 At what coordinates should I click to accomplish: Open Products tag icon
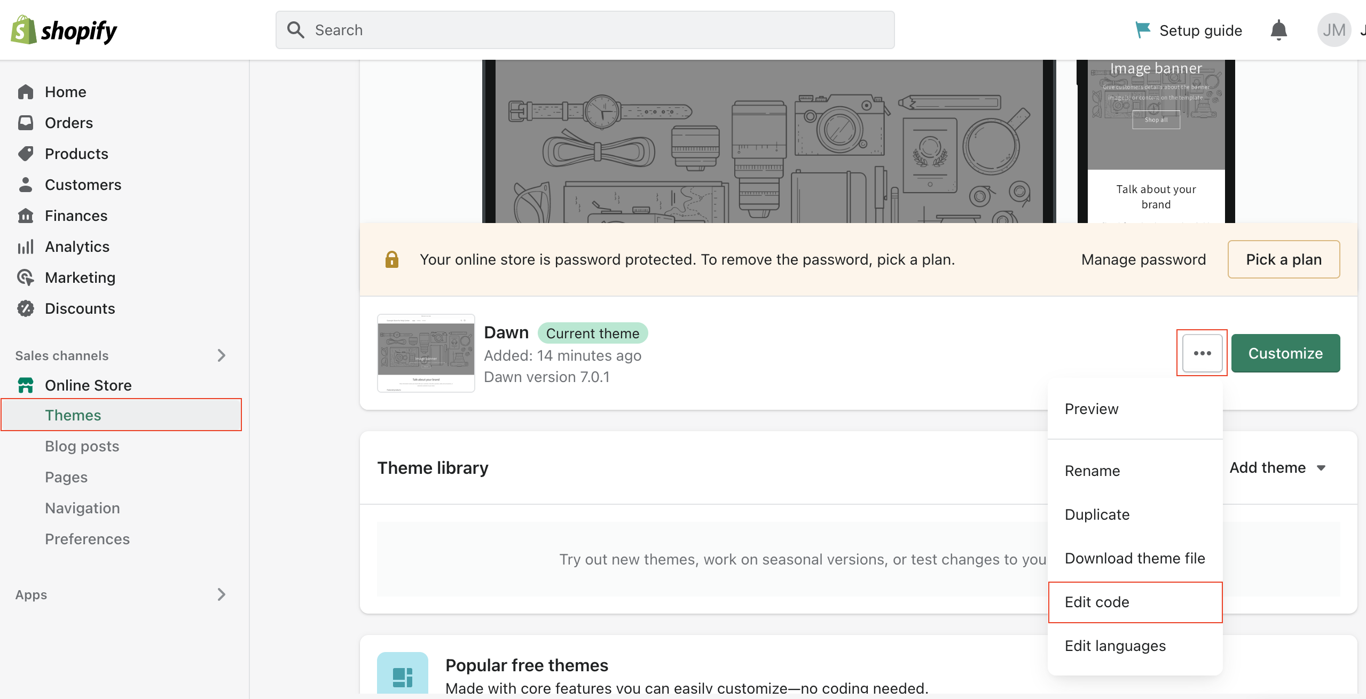tap(25, 154)
